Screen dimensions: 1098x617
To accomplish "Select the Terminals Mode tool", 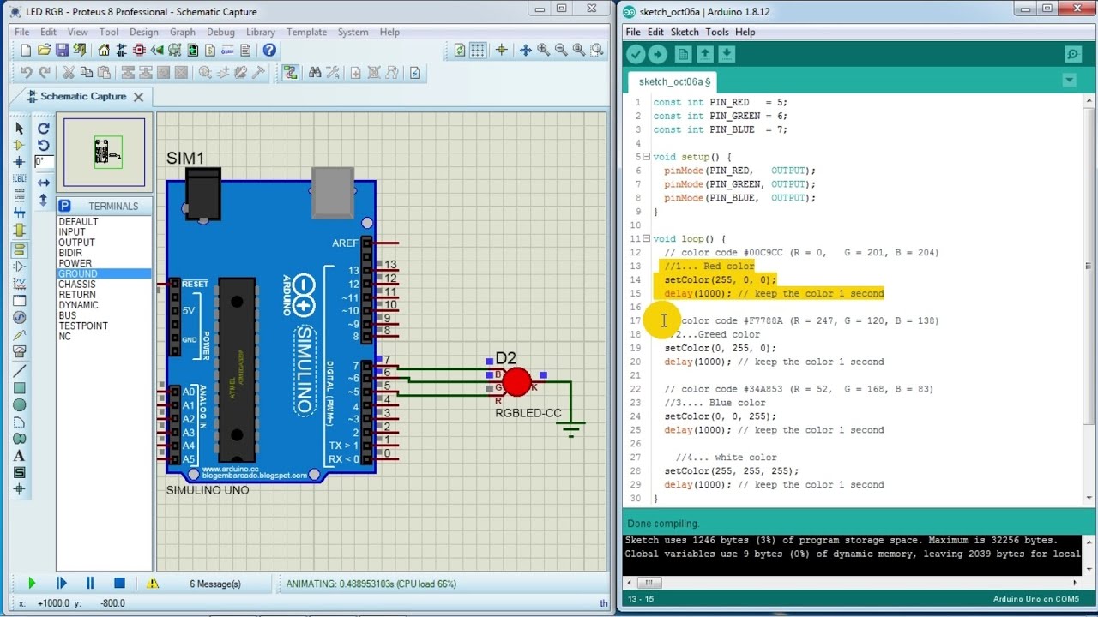I will click(x=20, y=249).
